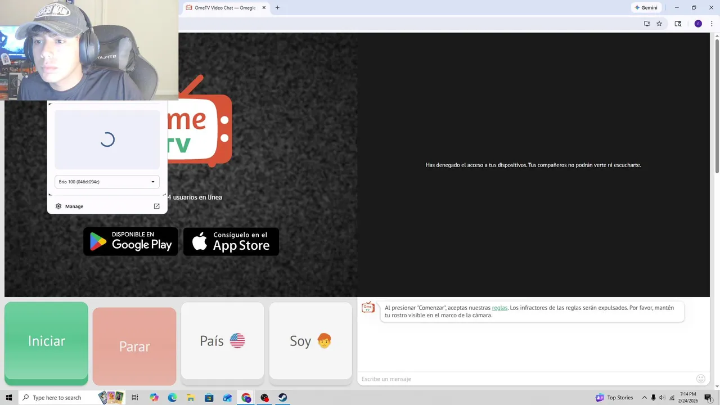Image resolution: width=720 pixels, height=405 pixels.
Task: Open the Chrome three-dot menu
Action: 712,24
